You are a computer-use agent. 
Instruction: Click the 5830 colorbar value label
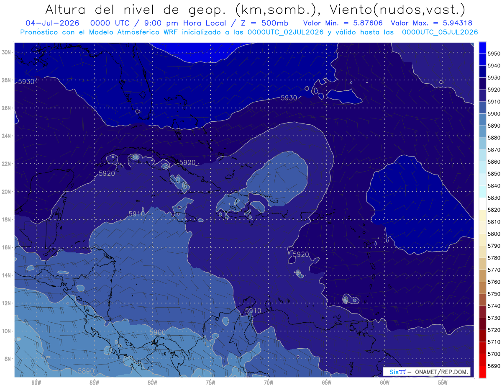point(494,198)
